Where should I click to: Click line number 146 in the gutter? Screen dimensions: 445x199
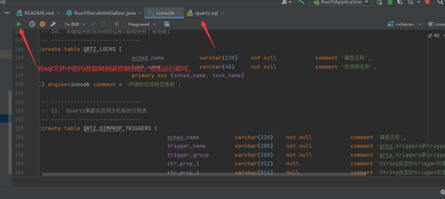[19, 49]
